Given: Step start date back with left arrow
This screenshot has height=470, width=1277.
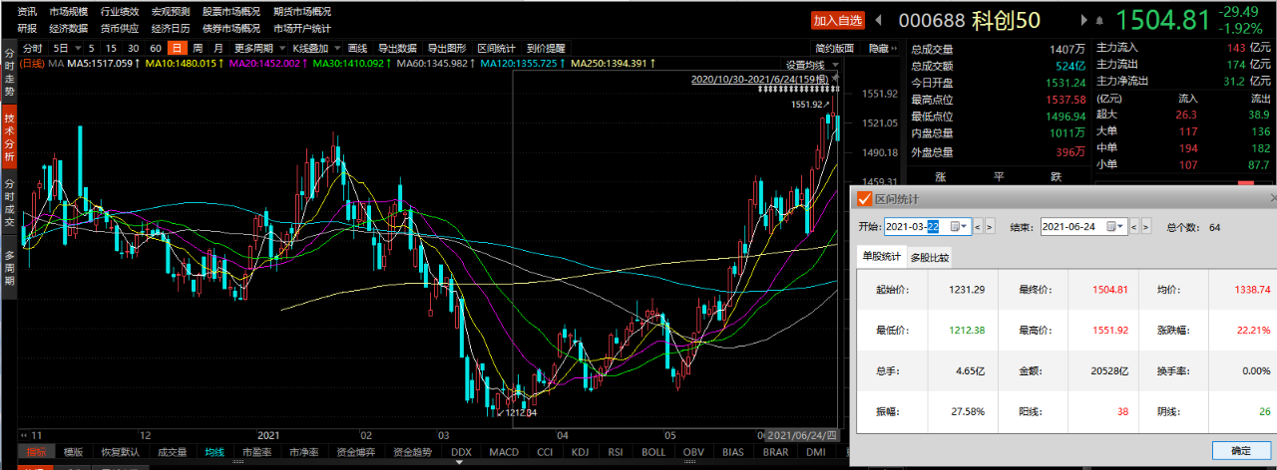Looking at the screenshot, I should [979, 227].
